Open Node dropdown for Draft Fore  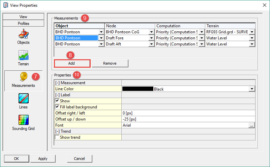pos(151,38)
